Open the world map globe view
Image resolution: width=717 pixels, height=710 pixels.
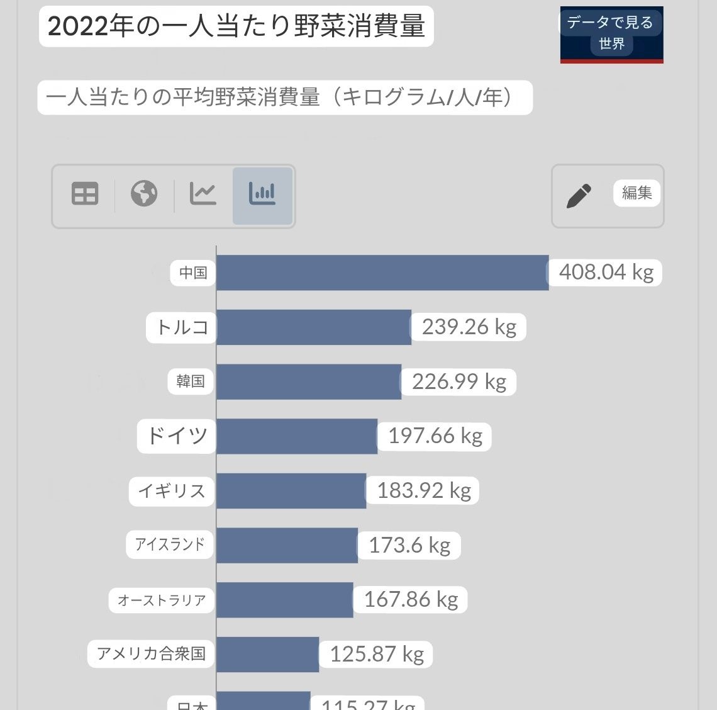point(144,194)
